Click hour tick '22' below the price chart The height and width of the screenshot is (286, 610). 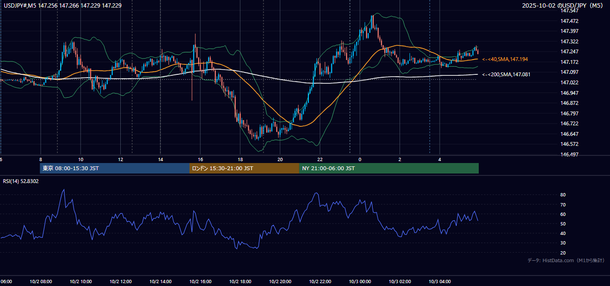[x=320, y=160]
